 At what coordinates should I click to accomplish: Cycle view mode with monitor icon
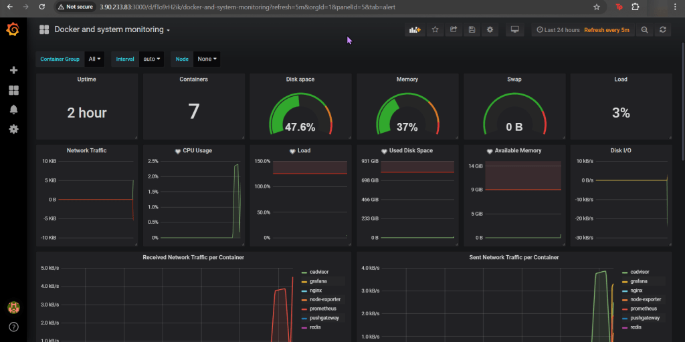pos(514,29)
